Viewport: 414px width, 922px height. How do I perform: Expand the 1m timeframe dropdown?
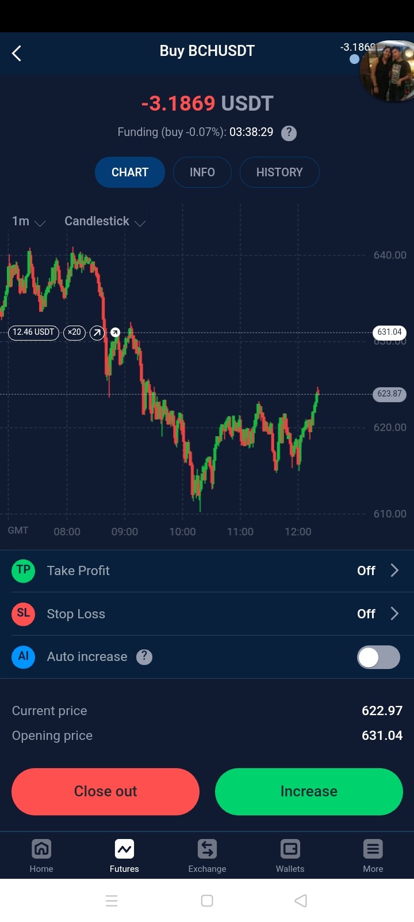pos(29,222)
